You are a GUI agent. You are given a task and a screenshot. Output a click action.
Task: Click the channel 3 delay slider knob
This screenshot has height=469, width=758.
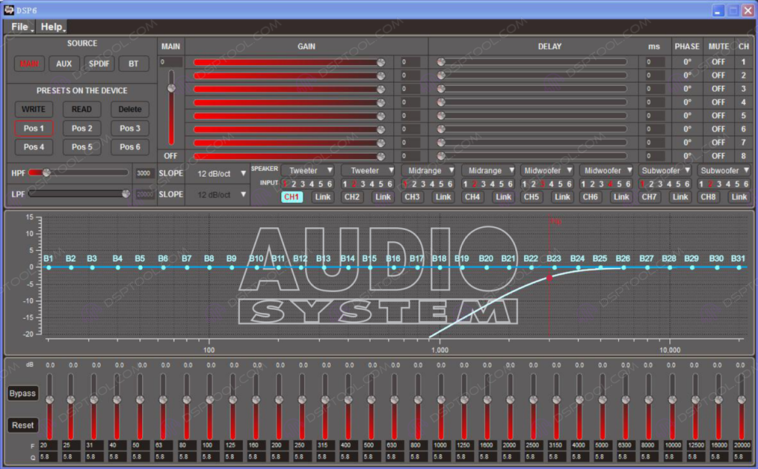click(441, 89)
